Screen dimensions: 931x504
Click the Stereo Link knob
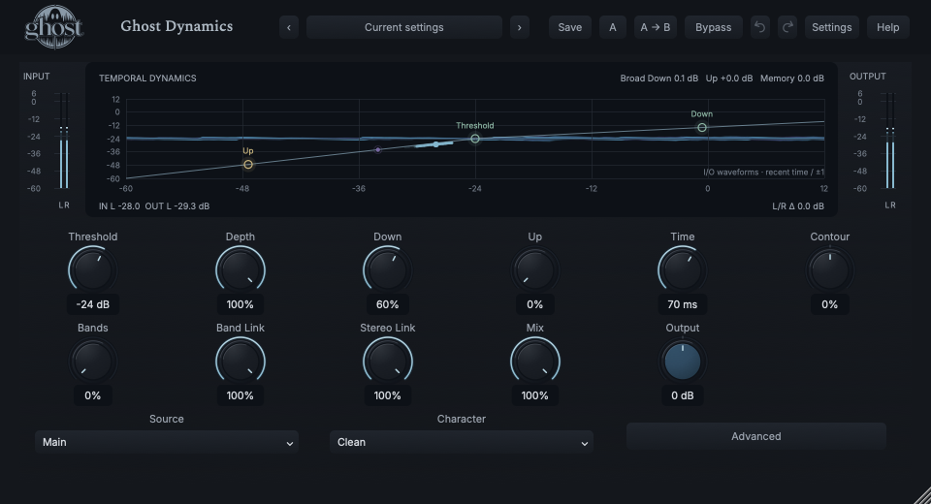(387, 362)
